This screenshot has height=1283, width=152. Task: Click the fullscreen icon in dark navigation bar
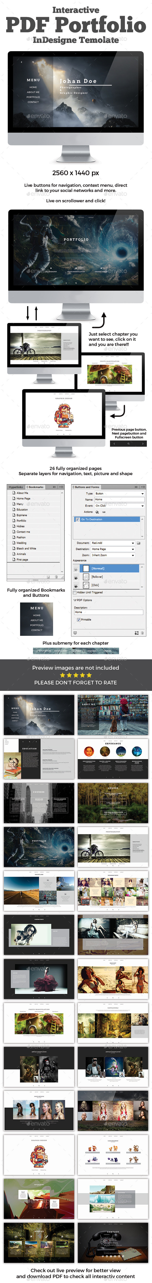pyautogui.click(x=129, y=443)
